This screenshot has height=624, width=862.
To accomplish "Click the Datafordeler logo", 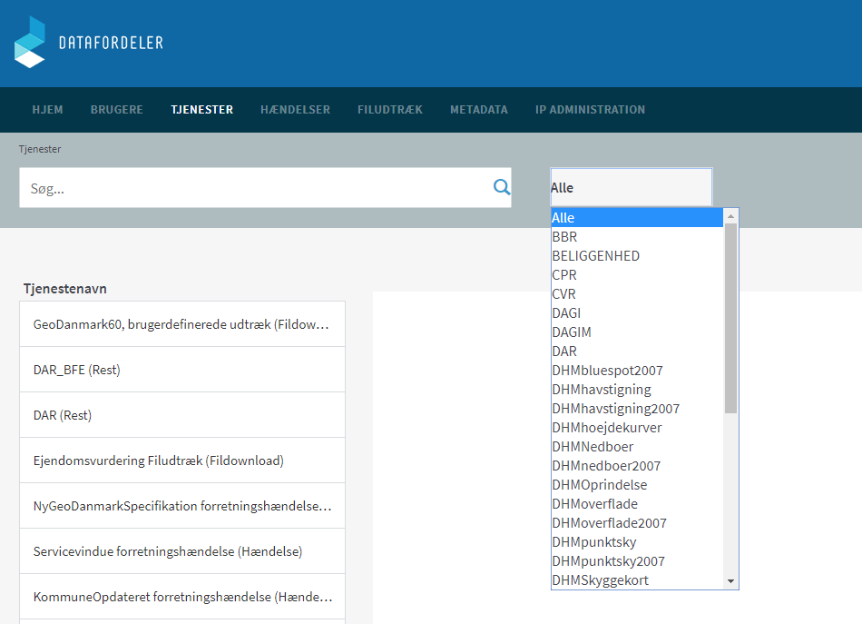I will click(x=89, y=42).
